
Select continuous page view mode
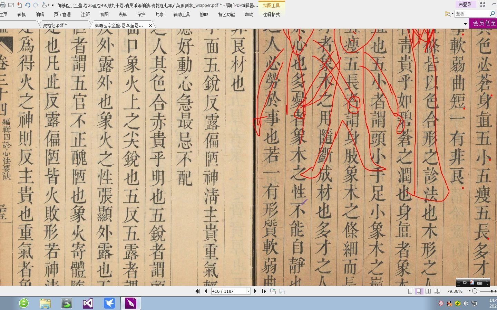[x=419, y=291]
